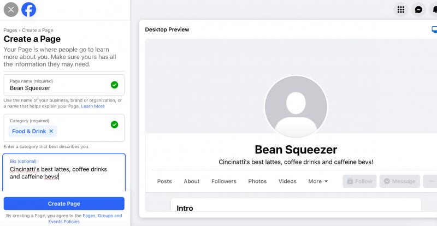
Task: Open the Followers tab
Action: tap(224, 181)
